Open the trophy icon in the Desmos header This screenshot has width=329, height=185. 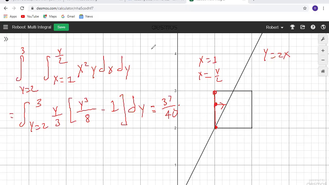click(x=292, y=27)
